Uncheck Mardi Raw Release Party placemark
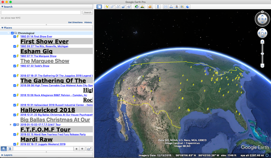Screen dimensions: 271x158 [15, 134]
